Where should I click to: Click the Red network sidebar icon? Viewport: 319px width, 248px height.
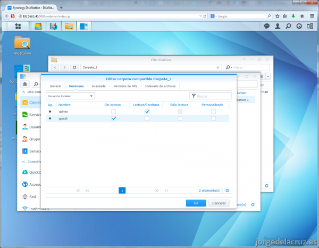(x=25, y=196)
